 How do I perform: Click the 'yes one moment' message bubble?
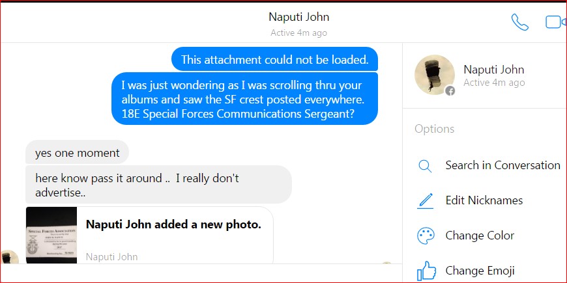point(77,154)
